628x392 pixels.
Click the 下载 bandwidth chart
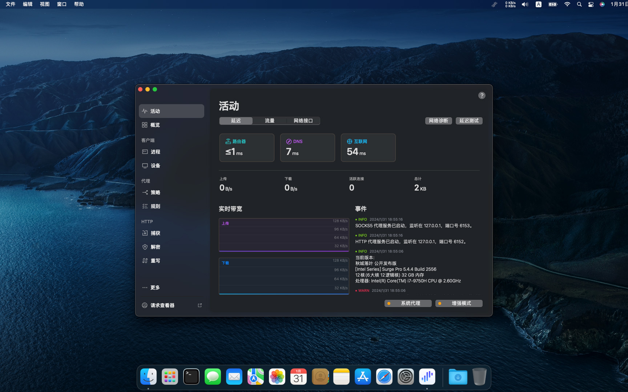(x=284, y=276)
